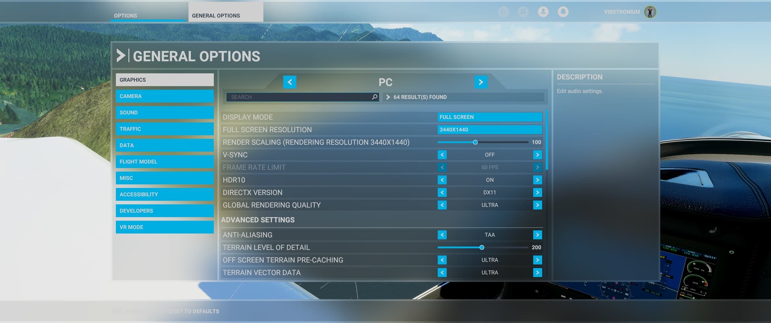Open the Full Screen Resolution dropdown
The height and width of the screenshot is (323, 771).
tap(490, 129)
